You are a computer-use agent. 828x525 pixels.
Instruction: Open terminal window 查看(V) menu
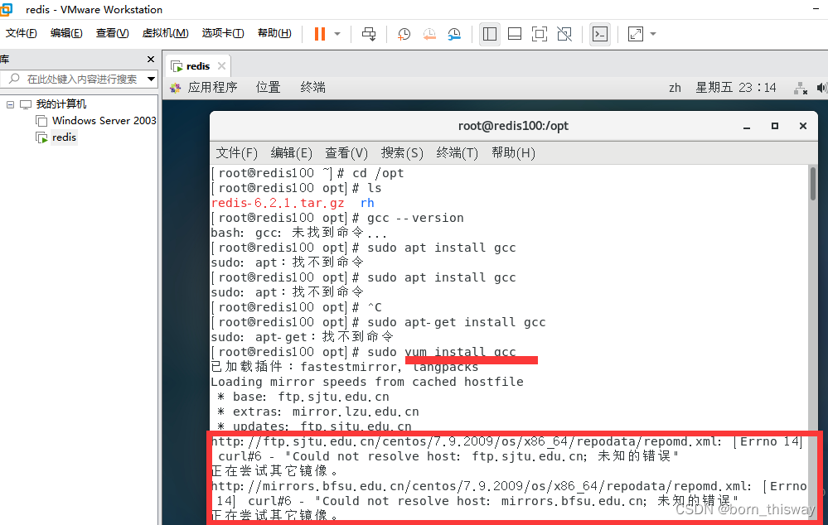(x=346, y=153)
